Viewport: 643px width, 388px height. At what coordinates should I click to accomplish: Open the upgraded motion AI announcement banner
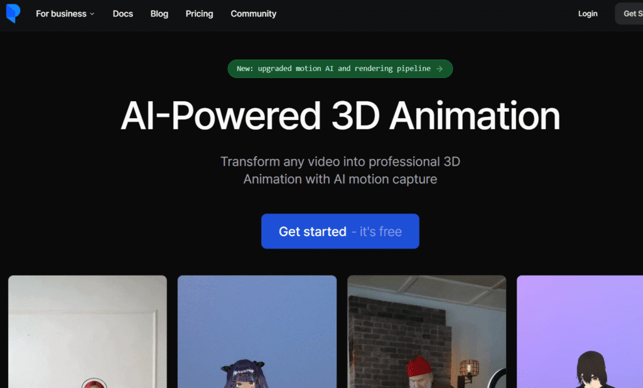[333, 68]
